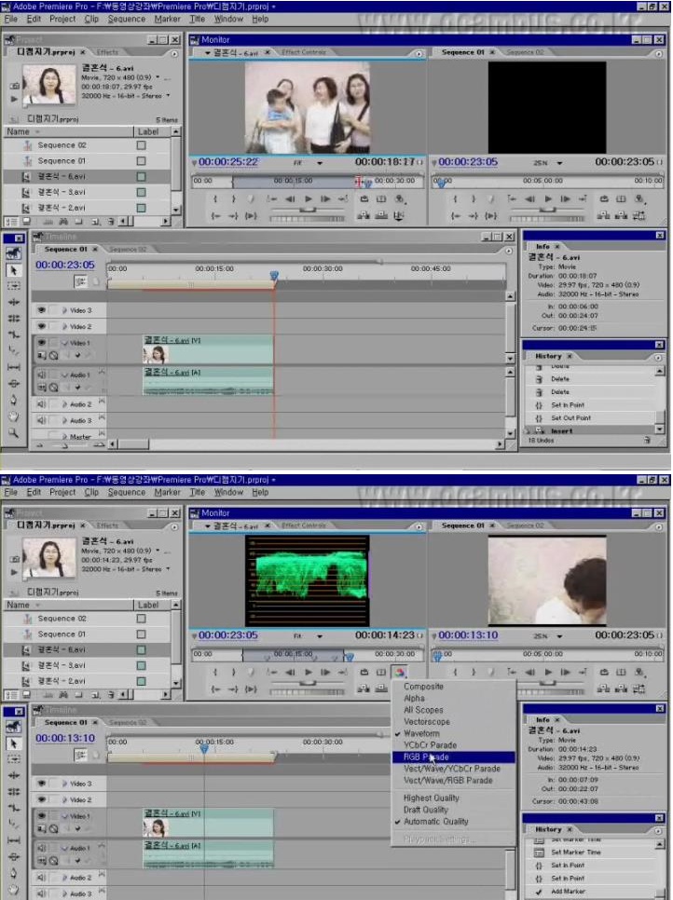Viewport: 673px width, 900px height.
Task: Click Set Unnumbered Marker in upper source monitor
Action: tap(251, 199)
